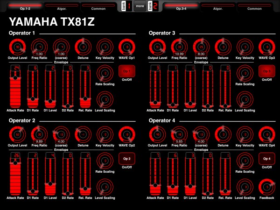Image resolution: width=280 pixels, height=210 pixels.
Task: Click Operator 3 Freq Ratio value 10.99
Action: point(179,54)
